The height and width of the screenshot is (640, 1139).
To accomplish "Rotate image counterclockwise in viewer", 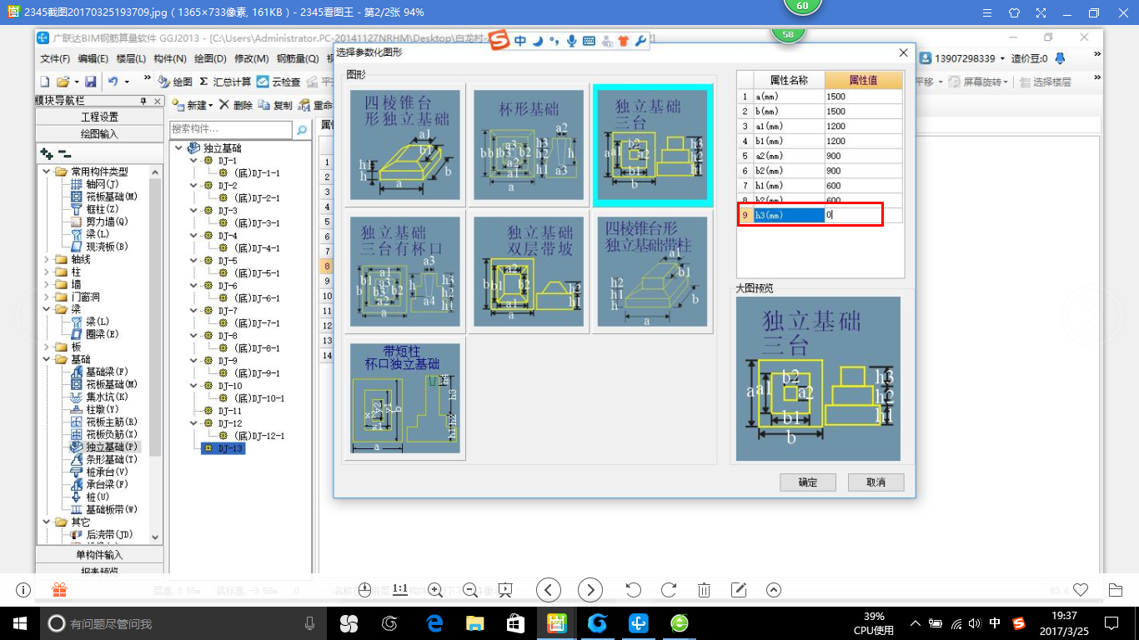I will 633,590.
